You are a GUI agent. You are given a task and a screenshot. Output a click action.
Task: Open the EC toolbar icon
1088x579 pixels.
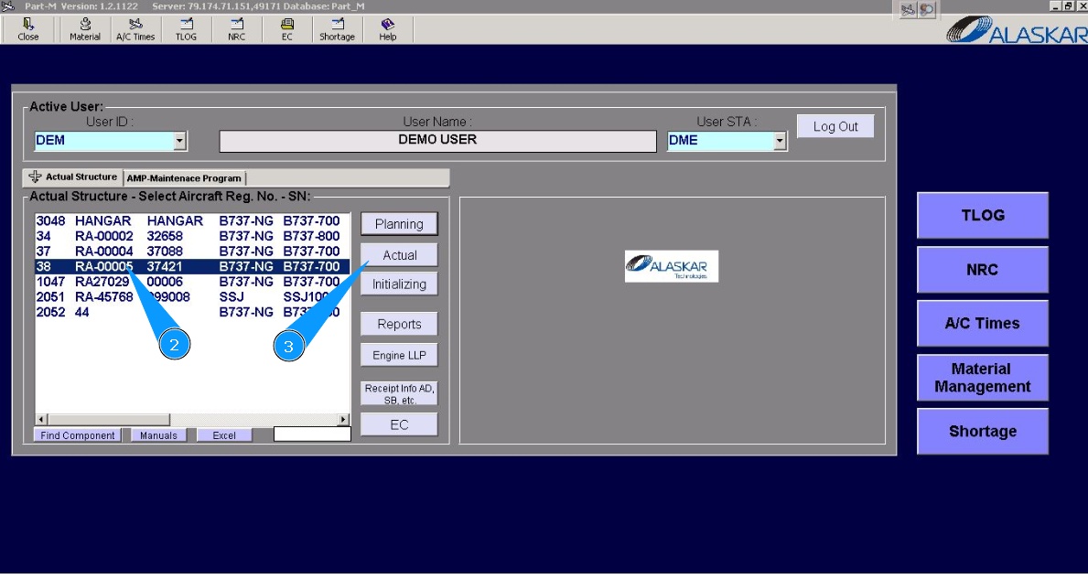coord(286,30)
